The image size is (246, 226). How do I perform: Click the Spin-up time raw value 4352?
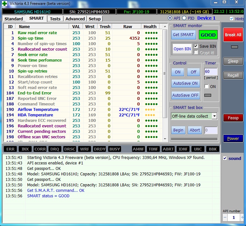click(x=134, y=38)
